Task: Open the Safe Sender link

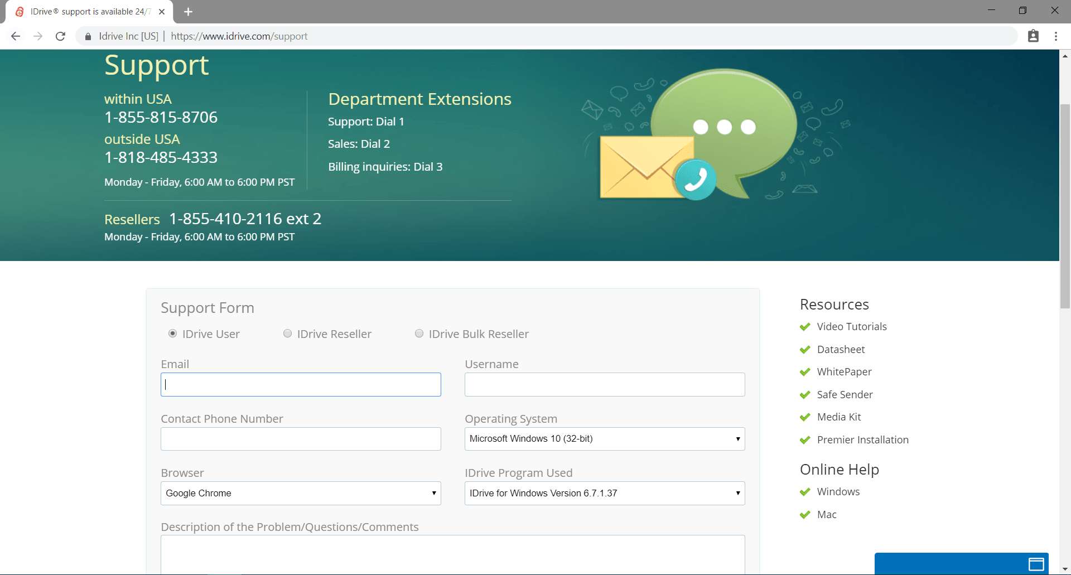Action: click(845, 395)
